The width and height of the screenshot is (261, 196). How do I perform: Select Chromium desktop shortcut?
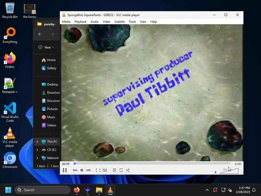10,160
